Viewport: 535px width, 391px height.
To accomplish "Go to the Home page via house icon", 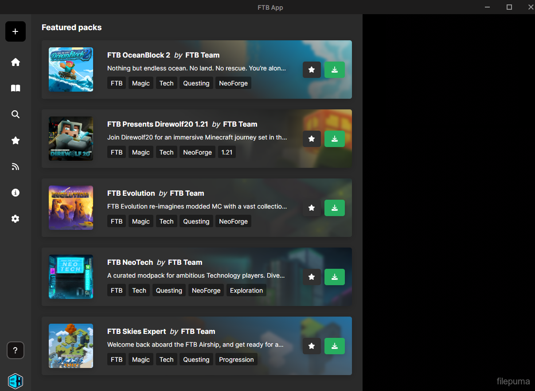I will click(x=16, y=62).
